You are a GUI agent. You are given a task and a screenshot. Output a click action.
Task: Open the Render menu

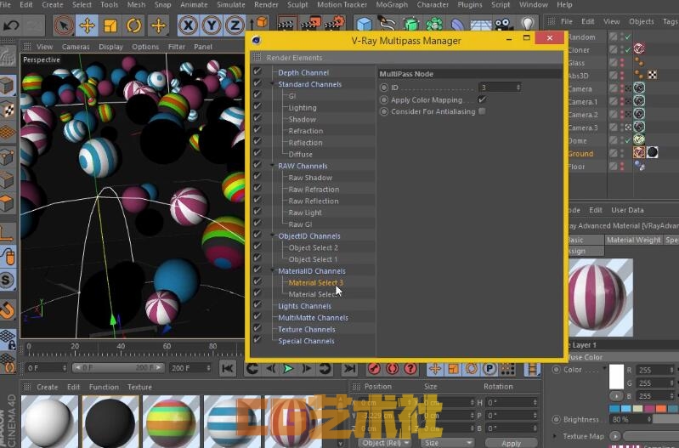pos(266,5)
